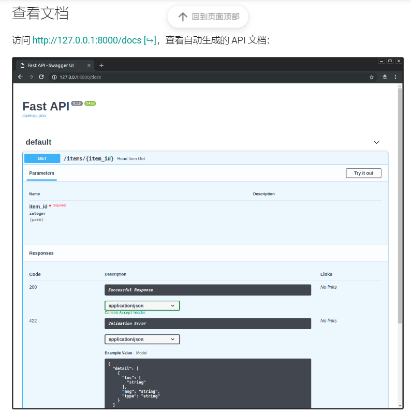Click the default section heading
Image resolution: width=411 pixels, height=412 pixels.
coord(38,142)
